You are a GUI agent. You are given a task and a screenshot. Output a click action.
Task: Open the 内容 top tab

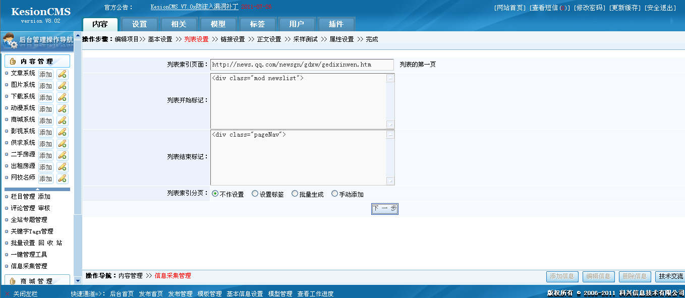coord(100,24)
